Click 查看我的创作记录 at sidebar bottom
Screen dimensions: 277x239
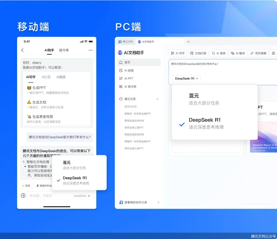pyautogui.click(x=136, y=202)
